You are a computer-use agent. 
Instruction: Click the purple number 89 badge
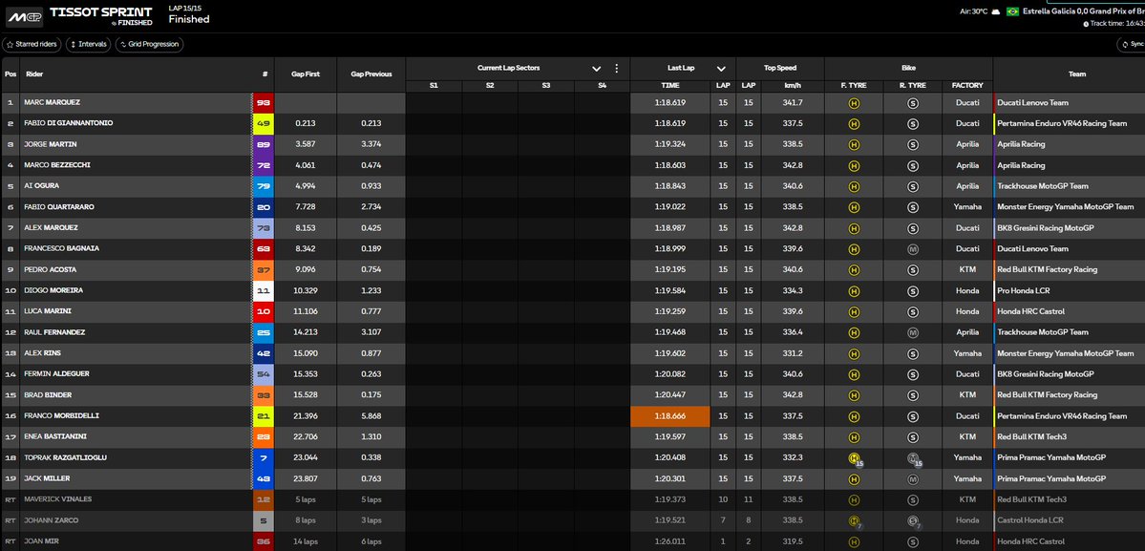(263, 144)
